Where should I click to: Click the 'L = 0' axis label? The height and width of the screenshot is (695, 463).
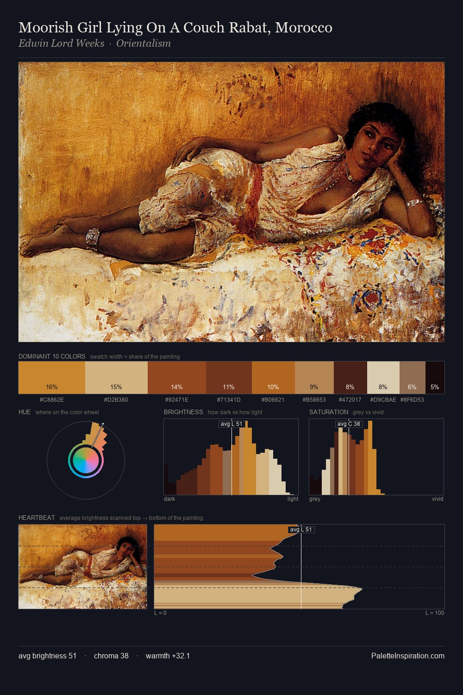(160, 613)
